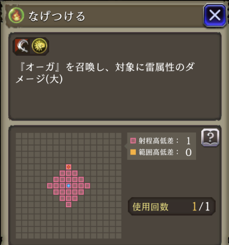Click the 使用回数 1/1 counter
Screen dimensions: 229x245
[172, 207]
